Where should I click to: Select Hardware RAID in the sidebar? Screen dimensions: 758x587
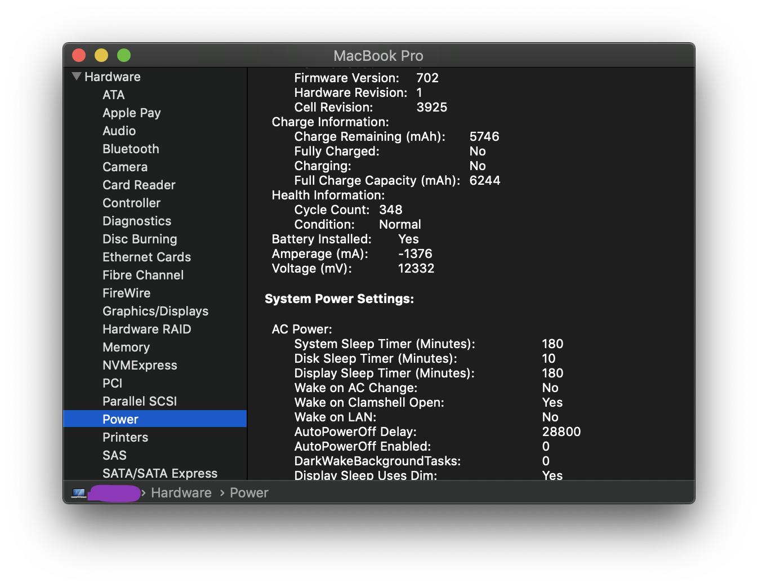(x=147, y=329)
